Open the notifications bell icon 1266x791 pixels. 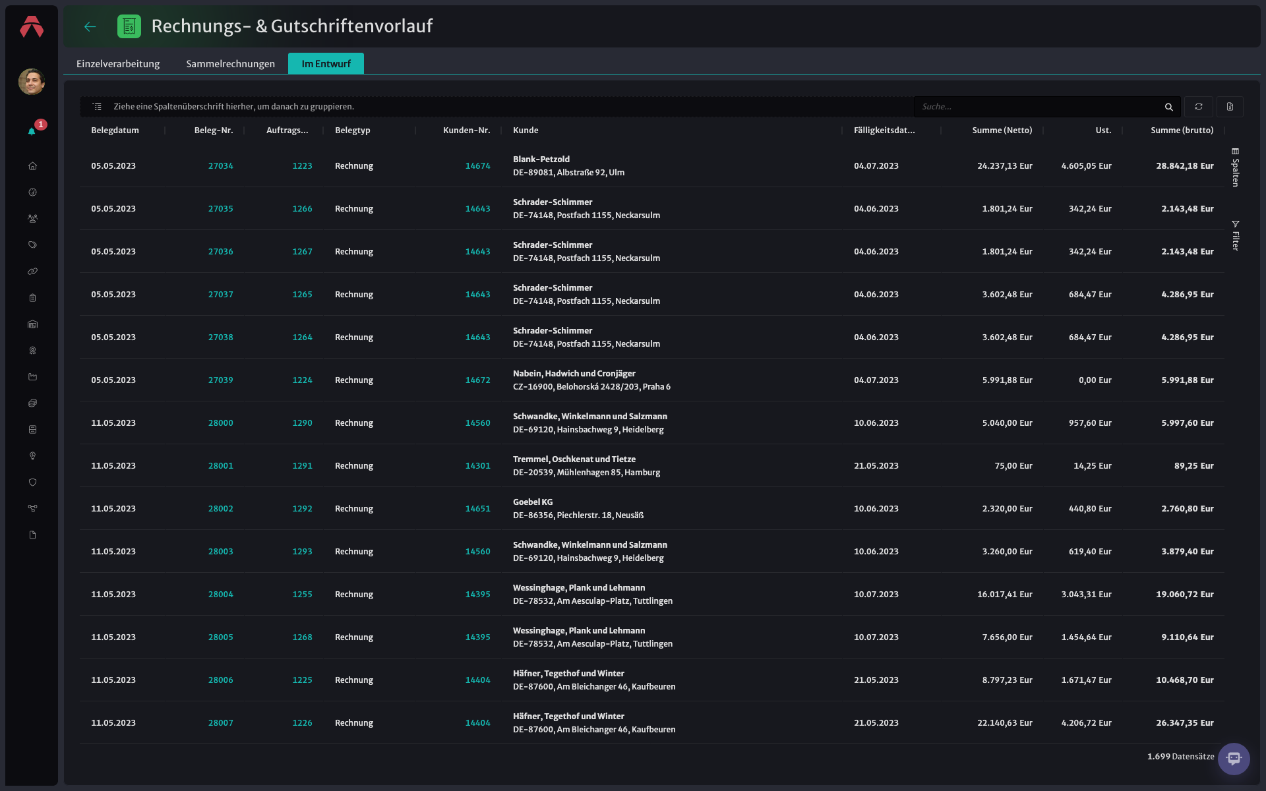pyautogui.click(x=32, y=131)
